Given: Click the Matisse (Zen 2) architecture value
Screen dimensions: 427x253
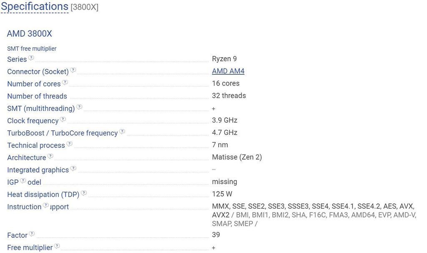Looking at the screenshot, I should pyautogui.click(x=237, y=157).
